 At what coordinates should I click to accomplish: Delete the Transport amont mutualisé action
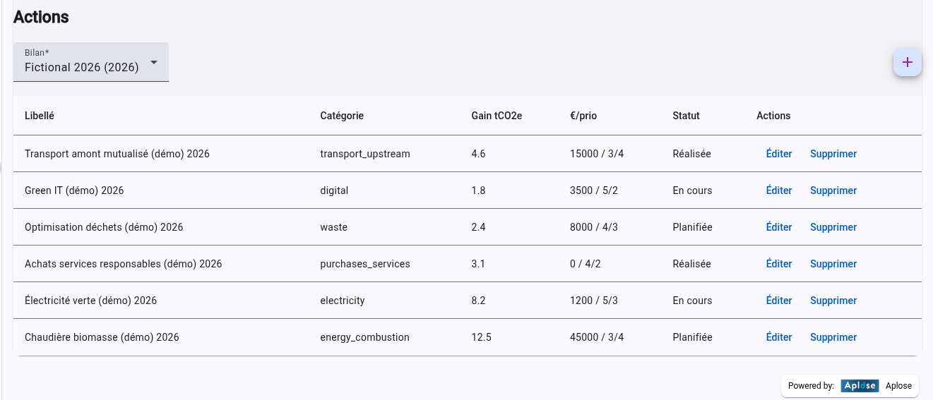833,154
